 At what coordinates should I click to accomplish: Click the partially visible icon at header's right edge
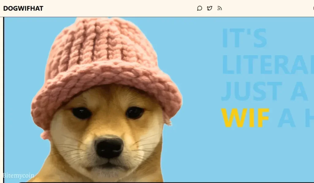(x=313, y=8)
